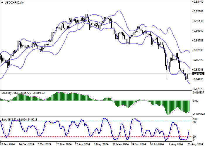Image resolution: width=205 pixels, height=147 pixels.
Task: Click the 0.84130 price axis value
Action: (199, 79)
